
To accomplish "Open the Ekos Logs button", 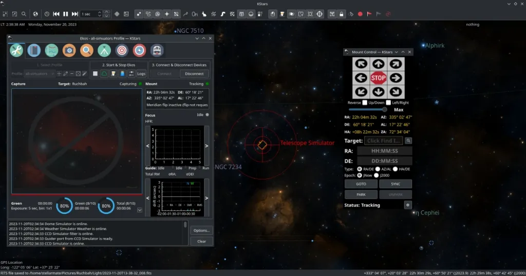I will 141,74.
